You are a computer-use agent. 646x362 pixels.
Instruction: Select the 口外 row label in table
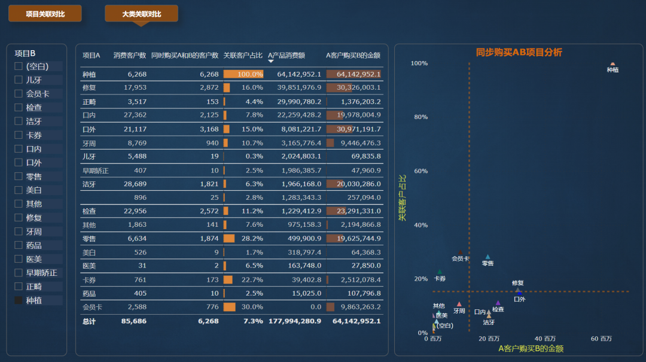point(89,129)
